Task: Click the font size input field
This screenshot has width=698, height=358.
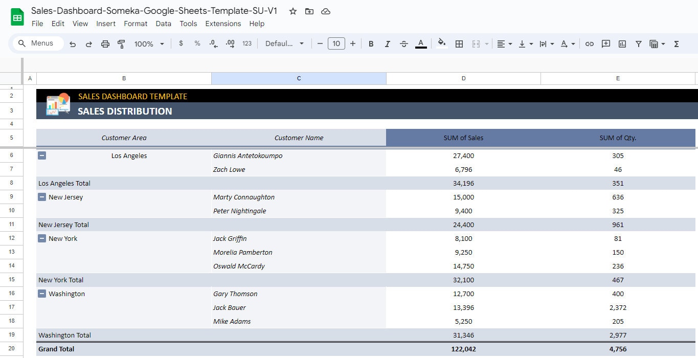Action: 336,43
